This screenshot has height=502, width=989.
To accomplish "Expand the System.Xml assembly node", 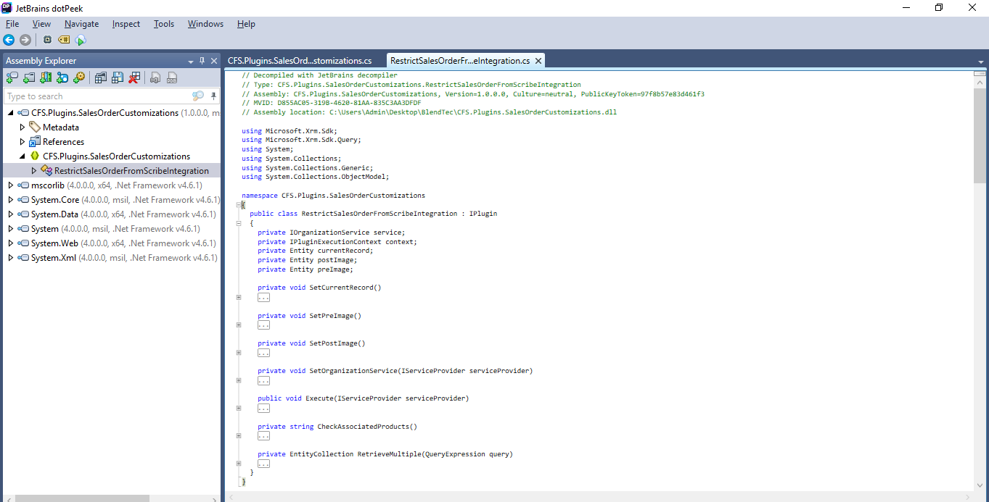I will pos(11,258).
